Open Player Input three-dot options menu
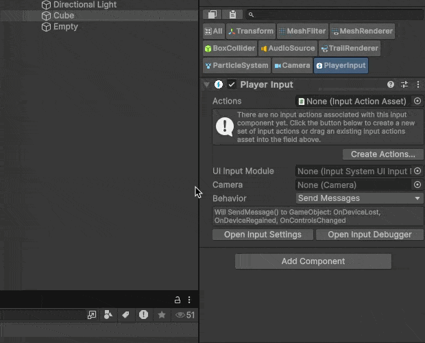 pyautogui.click(x=417, y=84)
